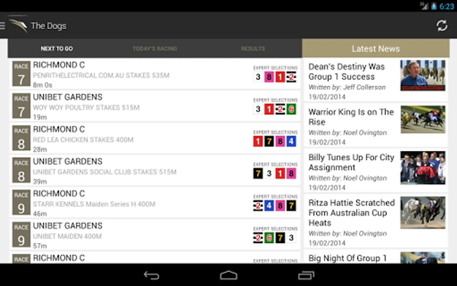457x286 pixels.
Task: Tap the 57m countdown under Unibet Maiden
Action: (x=40, y=246)
